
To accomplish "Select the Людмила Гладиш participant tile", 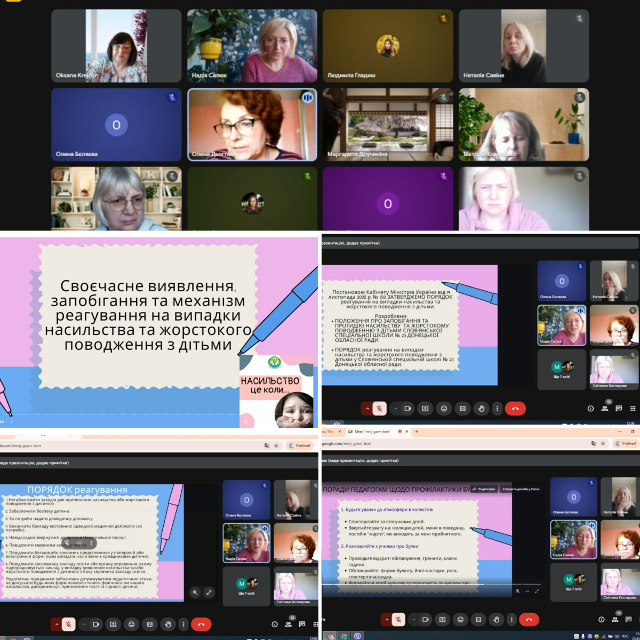I will pyautogui.click(x=388, y=46).
